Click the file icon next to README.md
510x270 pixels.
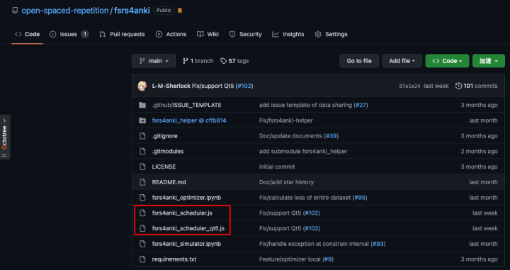tap(142, 182)
